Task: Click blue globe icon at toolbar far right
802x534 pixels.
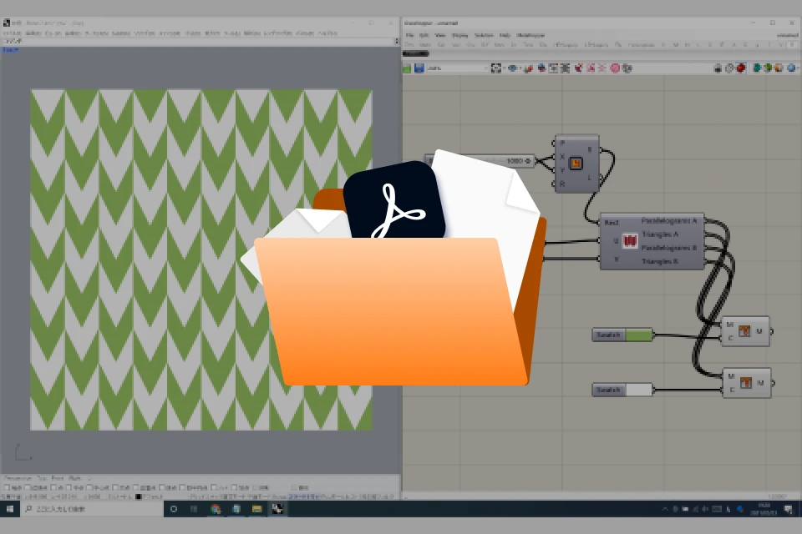Action: (x=791, y=68)
